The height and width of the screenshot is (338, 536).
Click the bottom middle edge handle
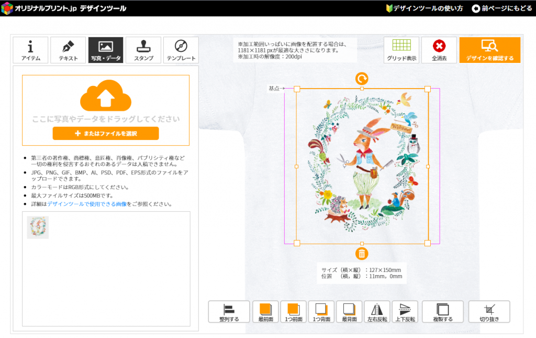click(x=362, y=244)
